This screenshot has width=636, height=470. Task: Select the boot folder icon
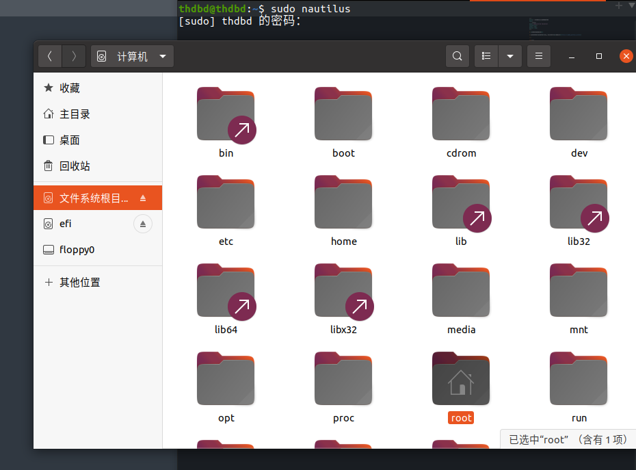tap(343, 114)
